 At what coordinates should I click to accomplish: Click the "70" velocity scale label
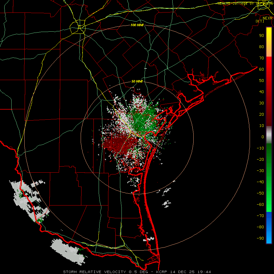click(x=262, y=58)
